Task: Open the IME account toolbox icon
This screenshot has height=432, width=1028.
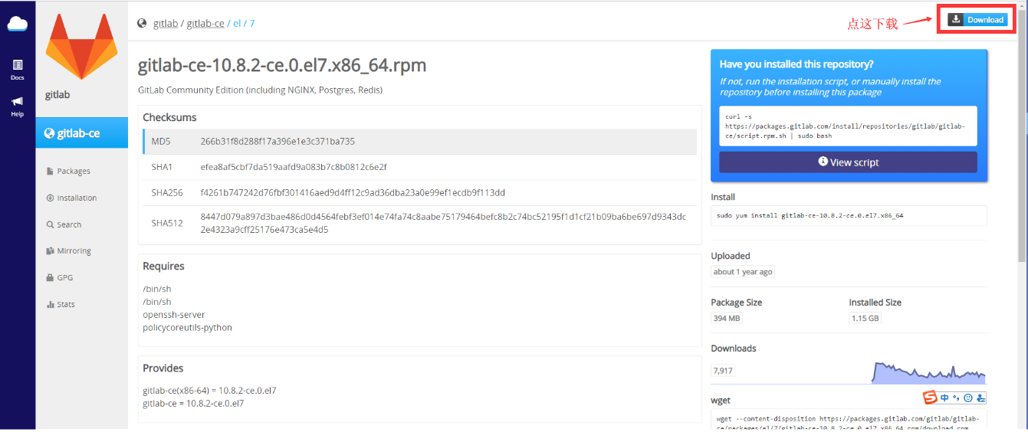Action: pyautogui.click(x=980, y=398)
